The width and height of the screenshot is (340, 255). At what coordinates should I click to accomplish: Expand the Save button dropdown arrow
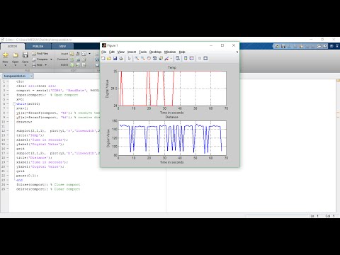click(25, 65)
